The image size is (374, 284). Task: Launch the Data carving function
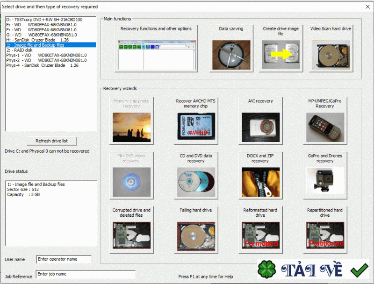point(231,49)
